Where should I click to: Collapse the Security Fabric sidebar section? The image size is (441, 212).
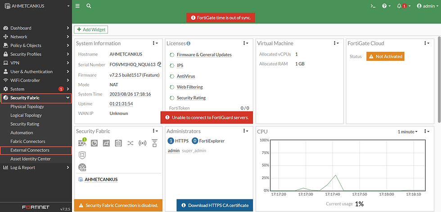(x=36, y=98)
